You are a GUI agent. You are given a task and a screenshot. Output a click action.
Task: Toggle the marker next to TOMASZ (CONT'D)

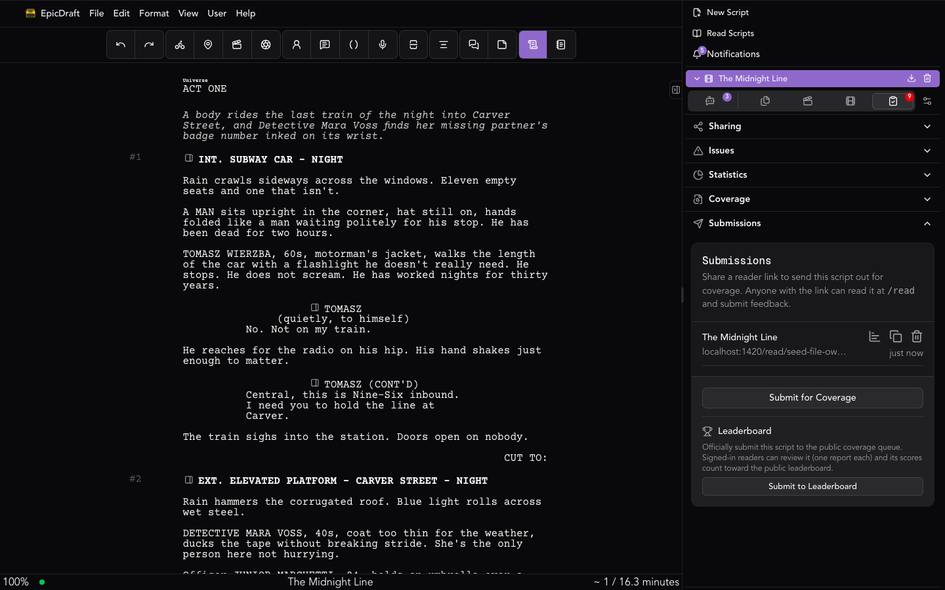tap(315, 383)
